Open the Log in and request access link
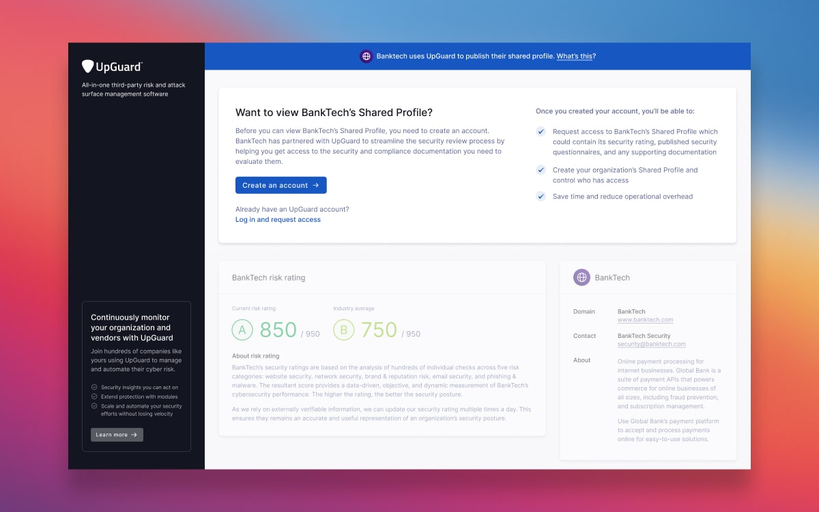Viewport: 819px width, 512px height. [x=278, y=220]
